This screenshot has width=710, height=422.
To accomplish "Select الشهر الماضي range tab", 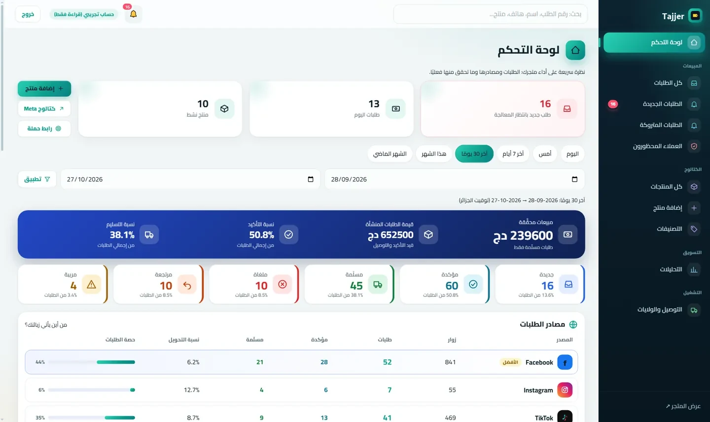I will coord(390,154).
